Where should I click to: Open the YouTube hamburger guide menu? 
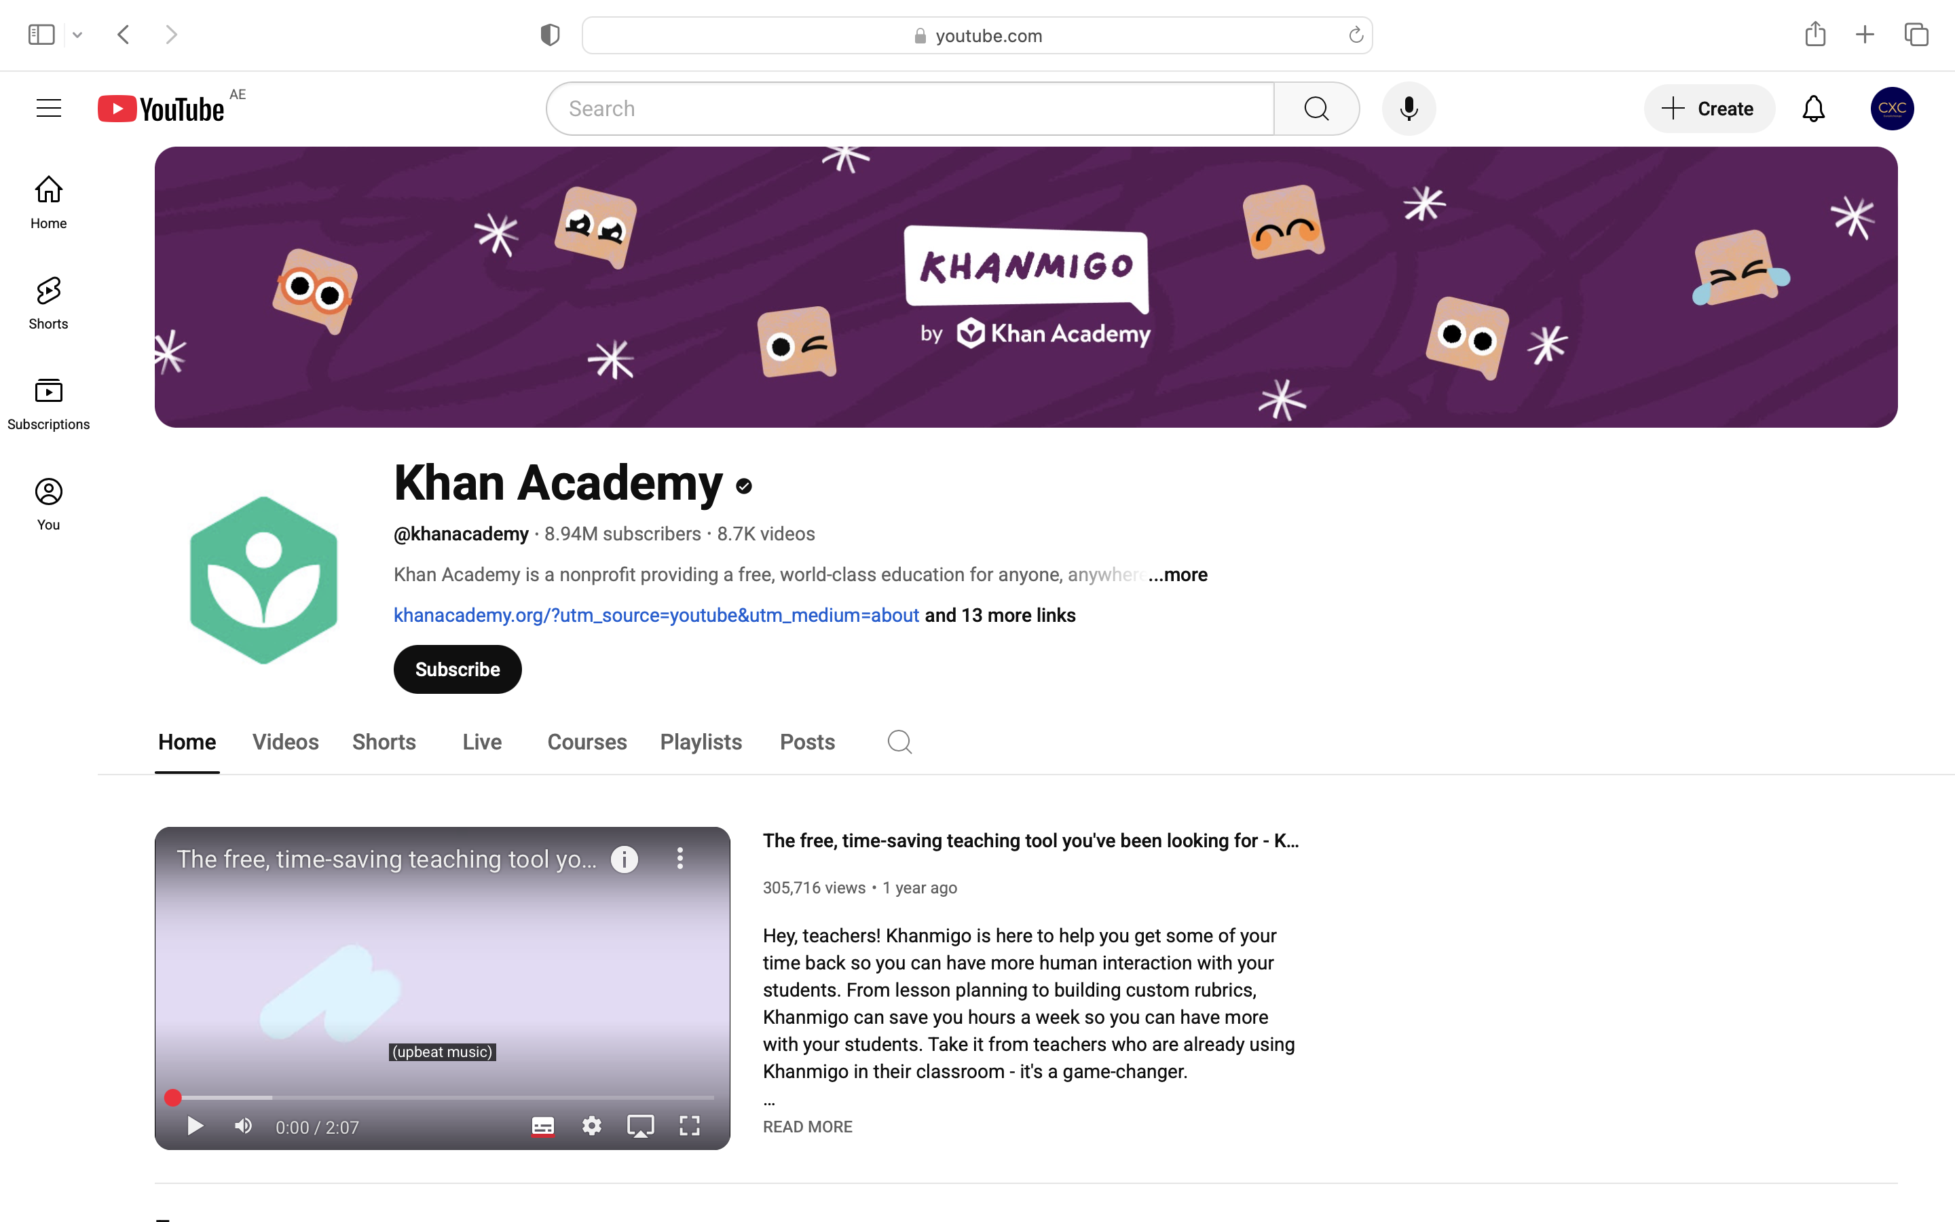point(48,109)
